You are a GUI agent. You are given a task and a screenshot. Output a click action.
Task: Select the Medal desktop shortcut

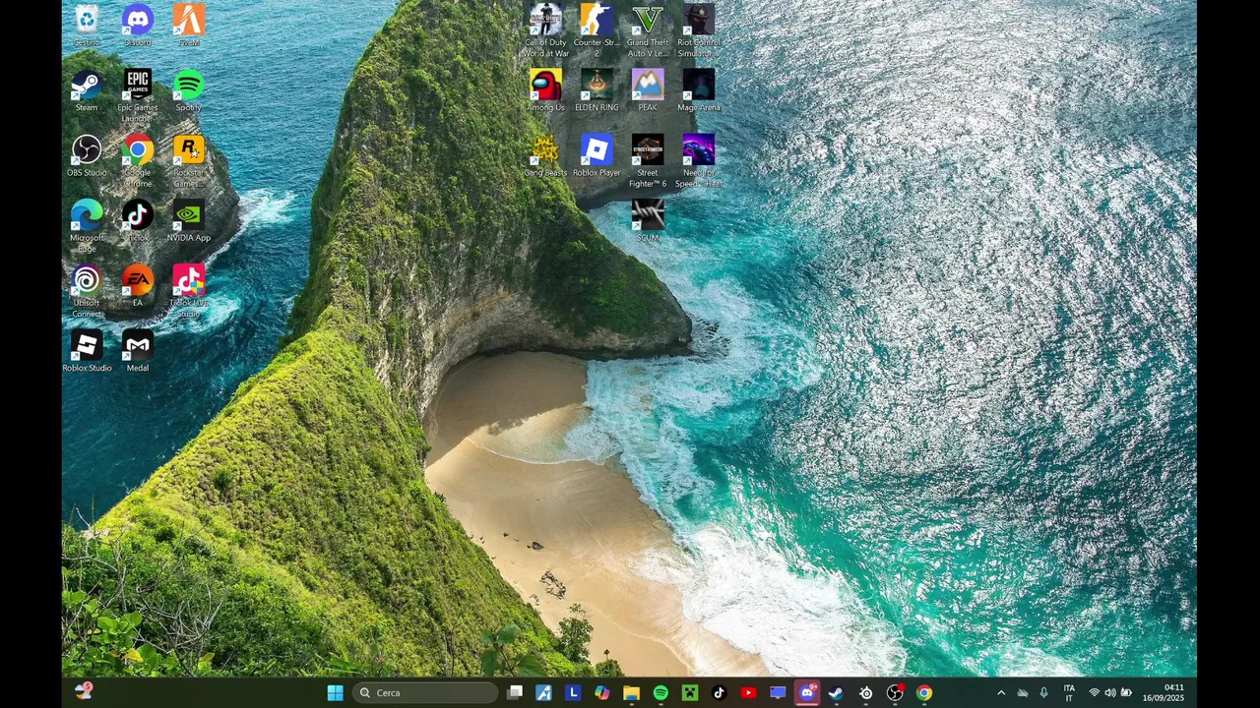click(x=138, y=350)
